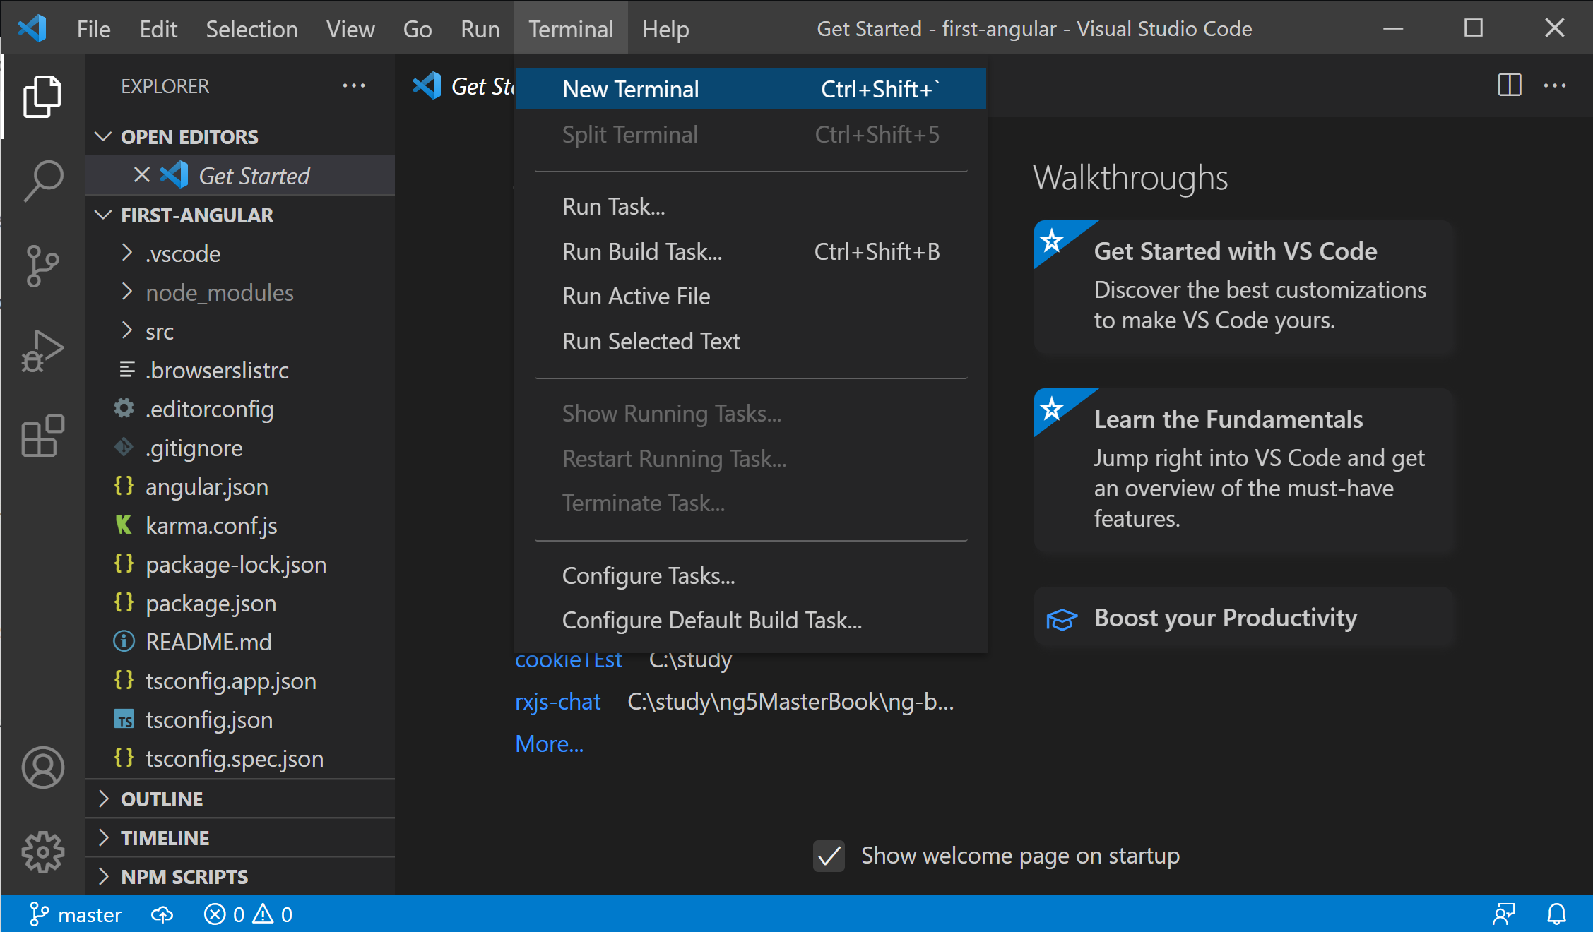The width and height of the screenshot is (1593, 932).
Task: Choose Configure Tasks... from Terminal menu
Action: coord(648,576)
